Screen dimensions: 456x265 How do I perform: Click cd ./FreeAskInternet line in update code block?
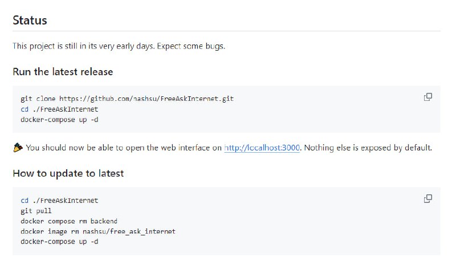(59, 201)
